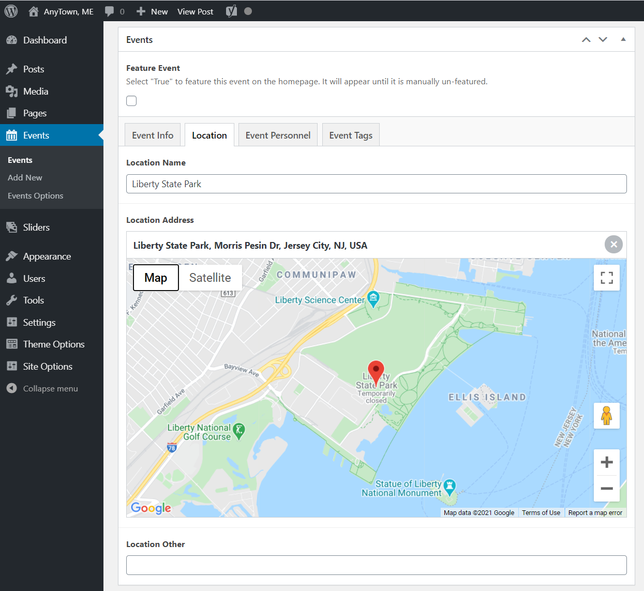Open New content menu in admin bar

pyautogui.click(x=152, y=11)
